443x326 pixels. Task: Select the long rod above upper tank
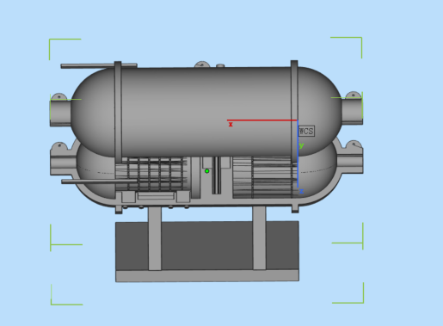[x=99, y=65]
